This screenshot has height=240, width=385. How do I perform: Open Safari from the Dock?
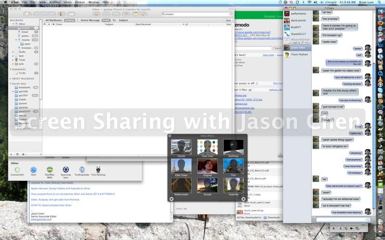point(380,28)
